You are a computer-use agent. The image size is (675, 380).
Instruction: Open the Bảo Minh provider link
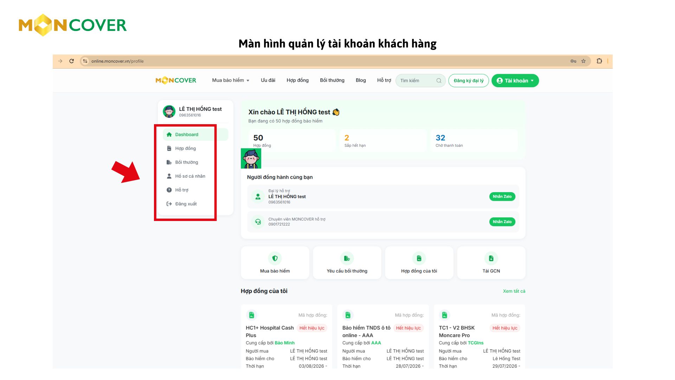point(284,343)
